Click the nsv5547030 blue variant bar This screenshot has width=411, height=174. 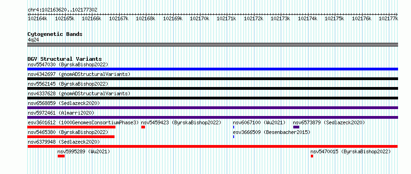(212, 69)
